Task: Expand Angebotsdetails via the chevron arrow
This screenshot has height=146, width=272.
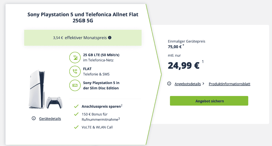Action: coord(203,84)
